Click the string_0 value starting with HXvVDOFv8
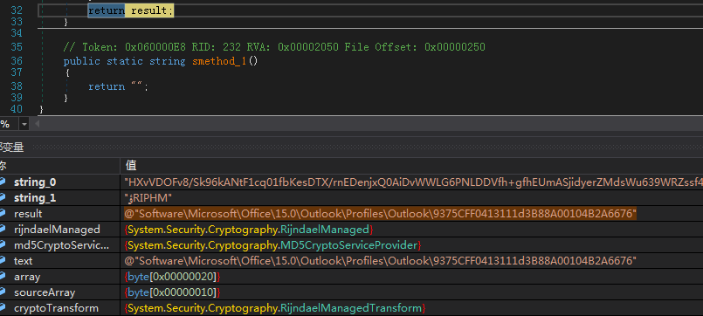This screenshot has width=703, height=316. pyautogui.click(x=413, y=182)
